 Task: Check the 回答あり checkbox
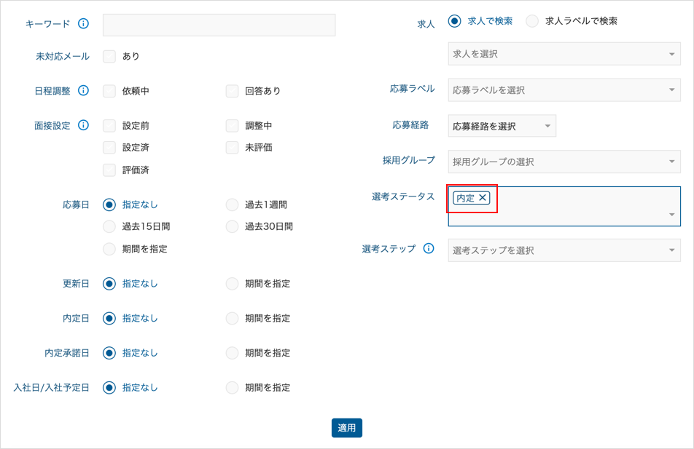pyautogui.click(x=233, y=91)
